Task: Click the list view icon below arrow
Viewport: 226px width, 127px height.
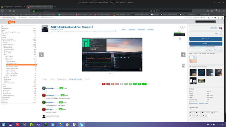Action: pos(183,66)
